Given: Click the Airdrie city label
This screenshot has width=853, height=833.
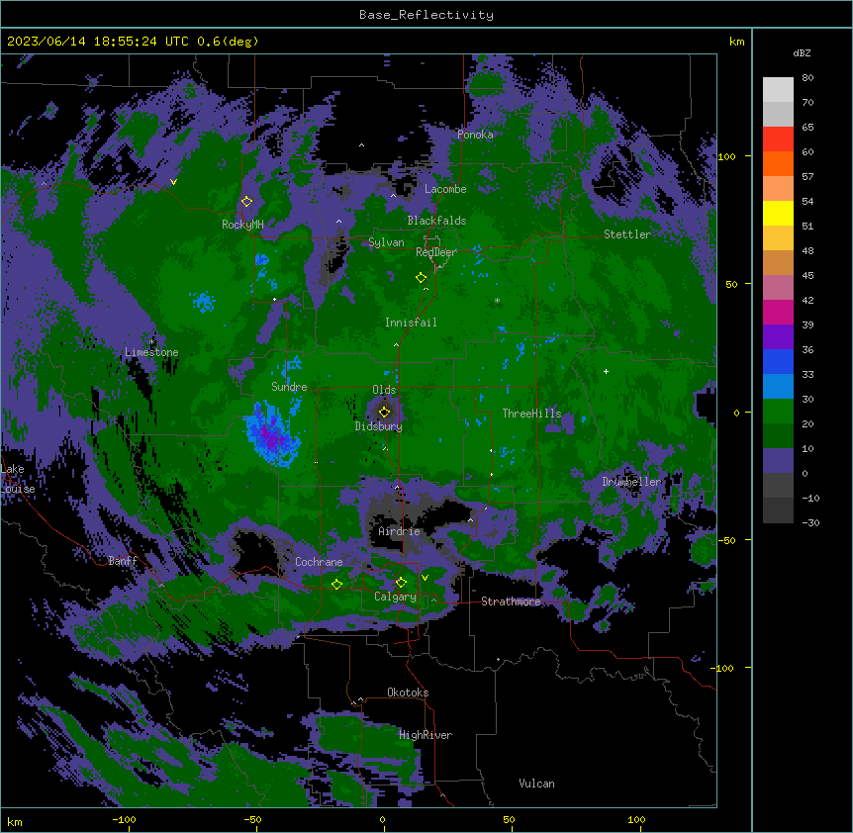Looking at the screenshot, I should 399,531.
